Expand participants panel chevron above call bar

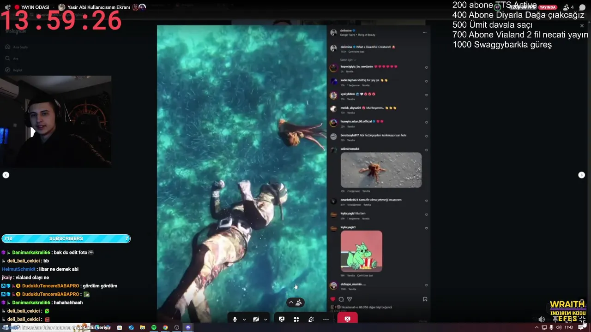coord(291,302)
